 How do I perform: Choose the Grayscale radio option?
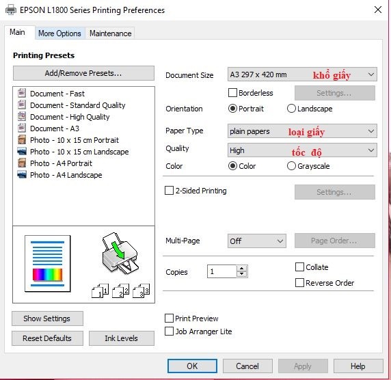pyautogui.click(x=291, y=166)
